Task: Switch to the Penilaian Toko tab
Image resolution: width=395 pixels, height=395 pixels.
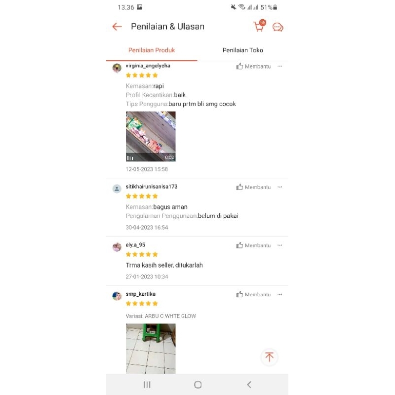Action: [242, 50]
